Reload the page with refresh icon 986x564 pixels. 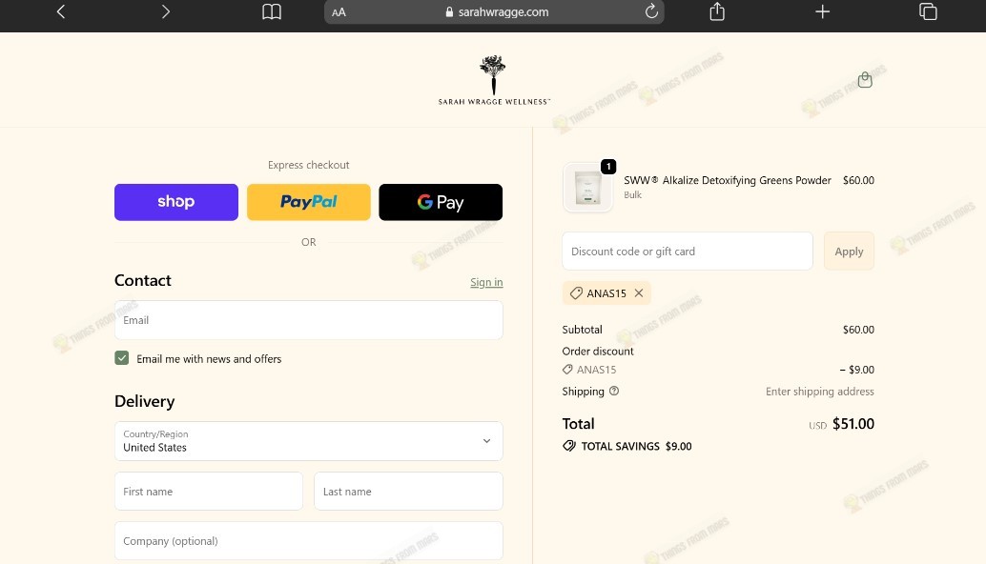(651, 11)
